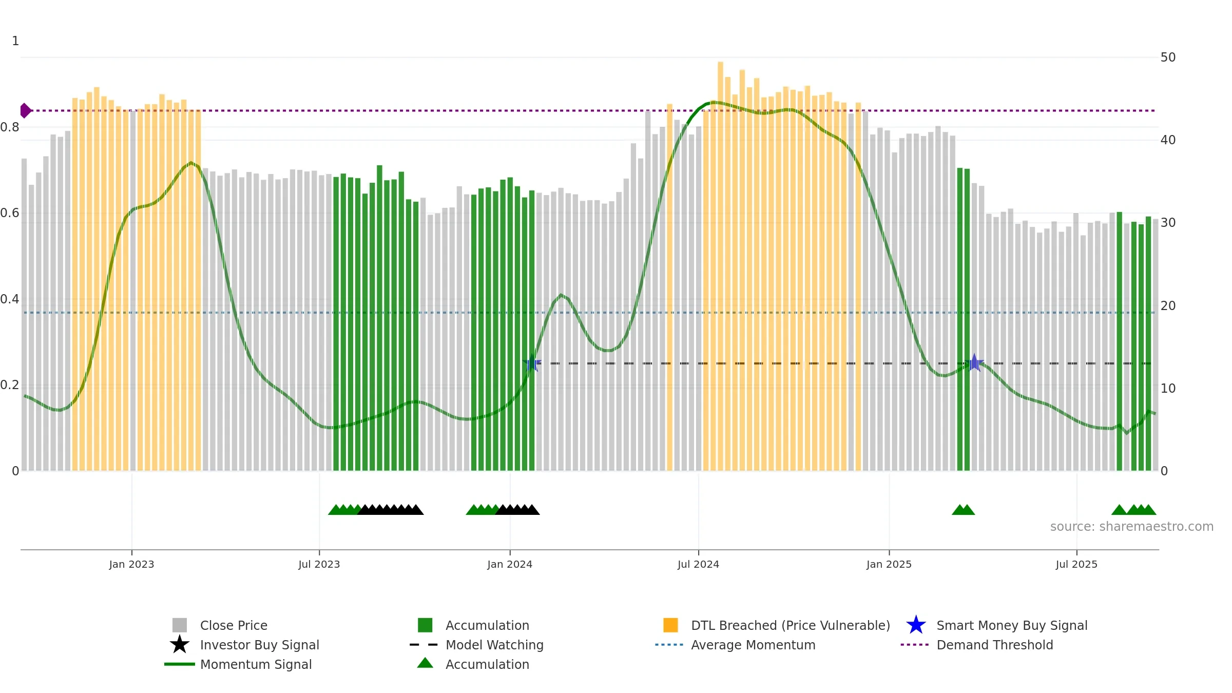Toggle Model Watching dashed-line legend entry
The height and width of the screenshot is (693, 1232).
(x=476, y=645)
